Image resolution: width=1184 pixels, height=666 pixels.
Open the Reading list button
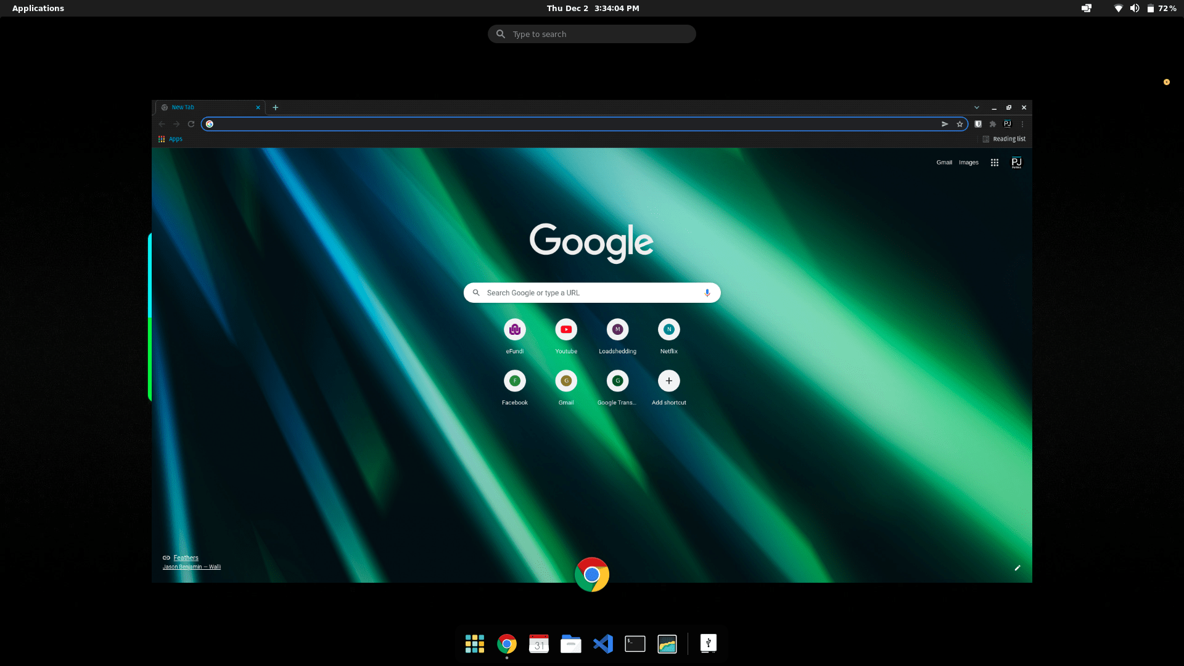point(1004,139)
